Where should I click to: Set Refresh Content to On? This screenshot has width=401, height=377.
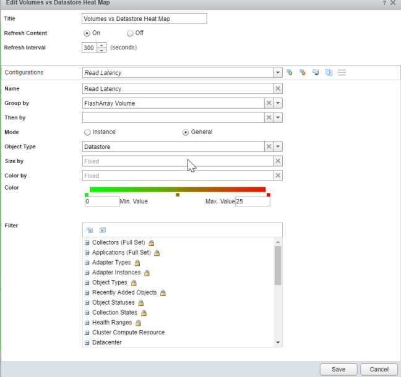click(87, 33)
